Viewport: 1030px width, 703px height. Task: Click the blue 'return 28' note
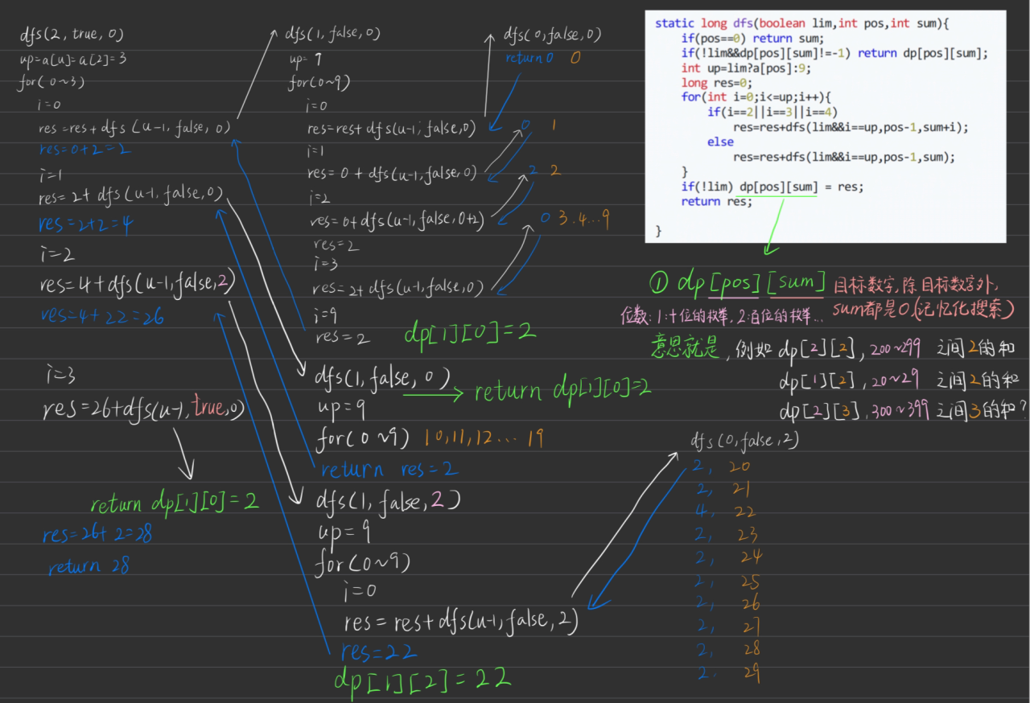pos(89,566)
